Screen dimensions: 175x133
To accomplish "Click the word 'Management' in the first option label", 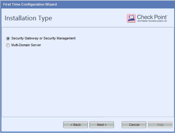I will (66, 38).
